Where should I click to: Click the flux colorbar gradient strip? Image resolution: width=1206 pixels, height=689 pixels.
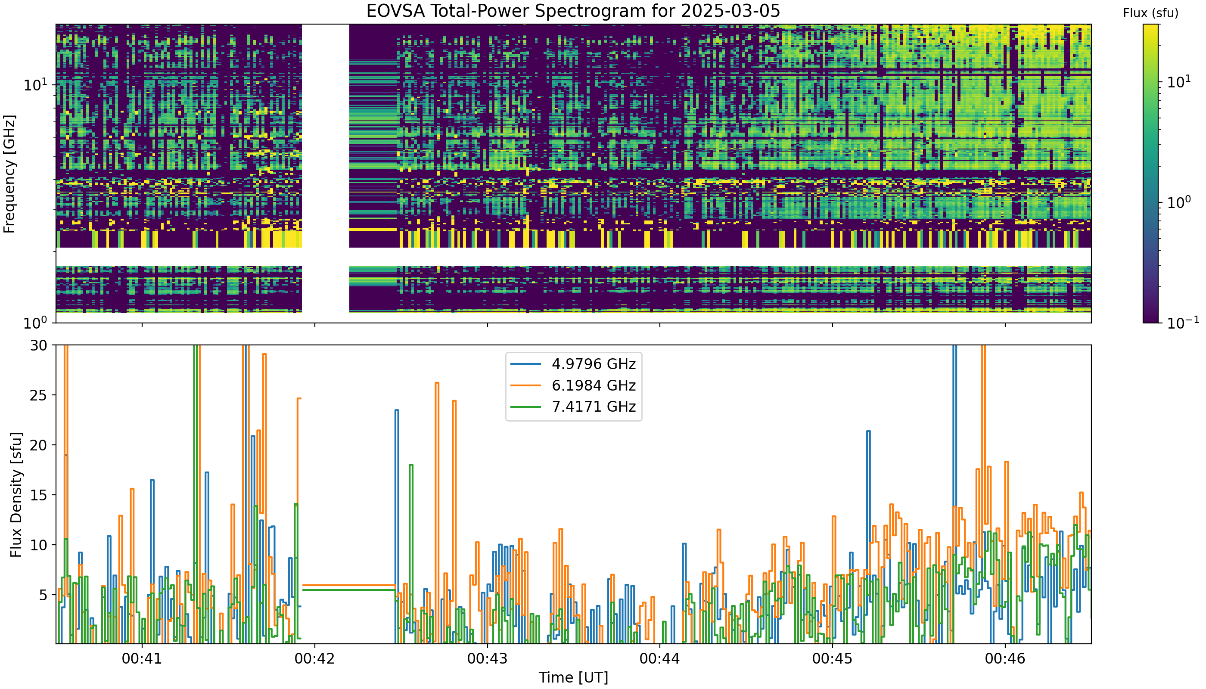tap(1150, 174)
